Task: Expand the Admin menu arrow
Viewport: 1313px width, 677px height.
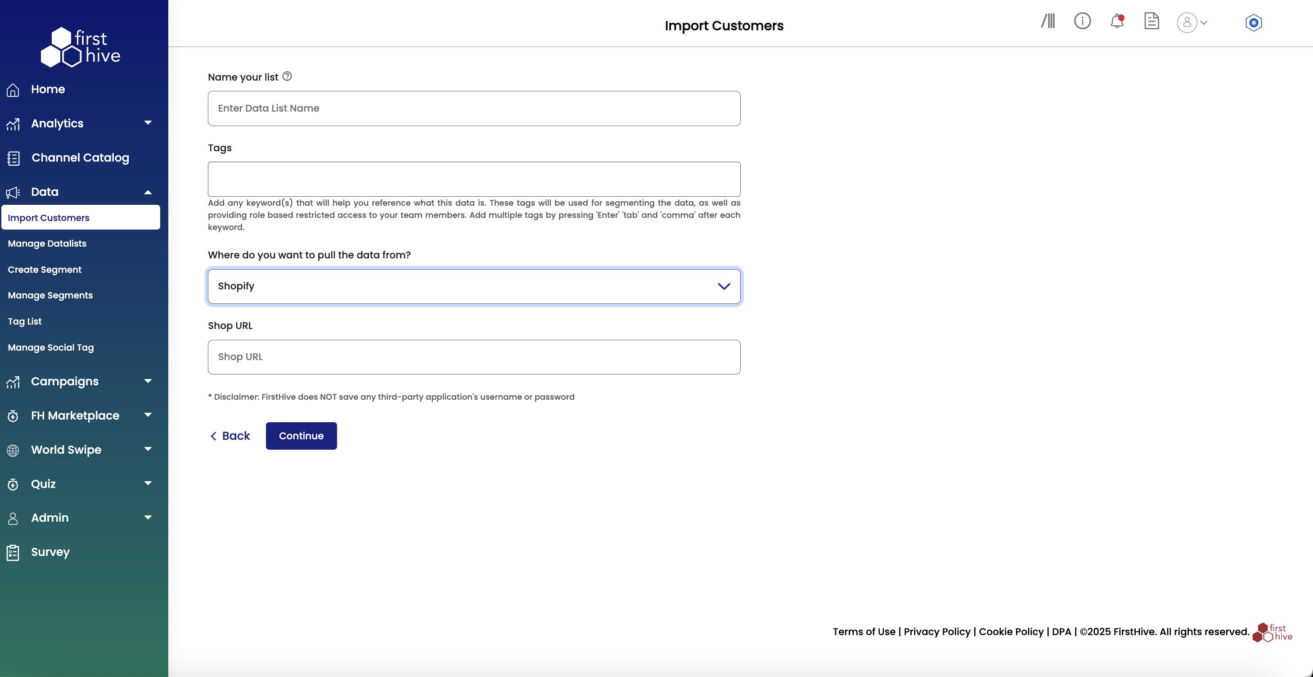Action: click(x=148, y=517)
